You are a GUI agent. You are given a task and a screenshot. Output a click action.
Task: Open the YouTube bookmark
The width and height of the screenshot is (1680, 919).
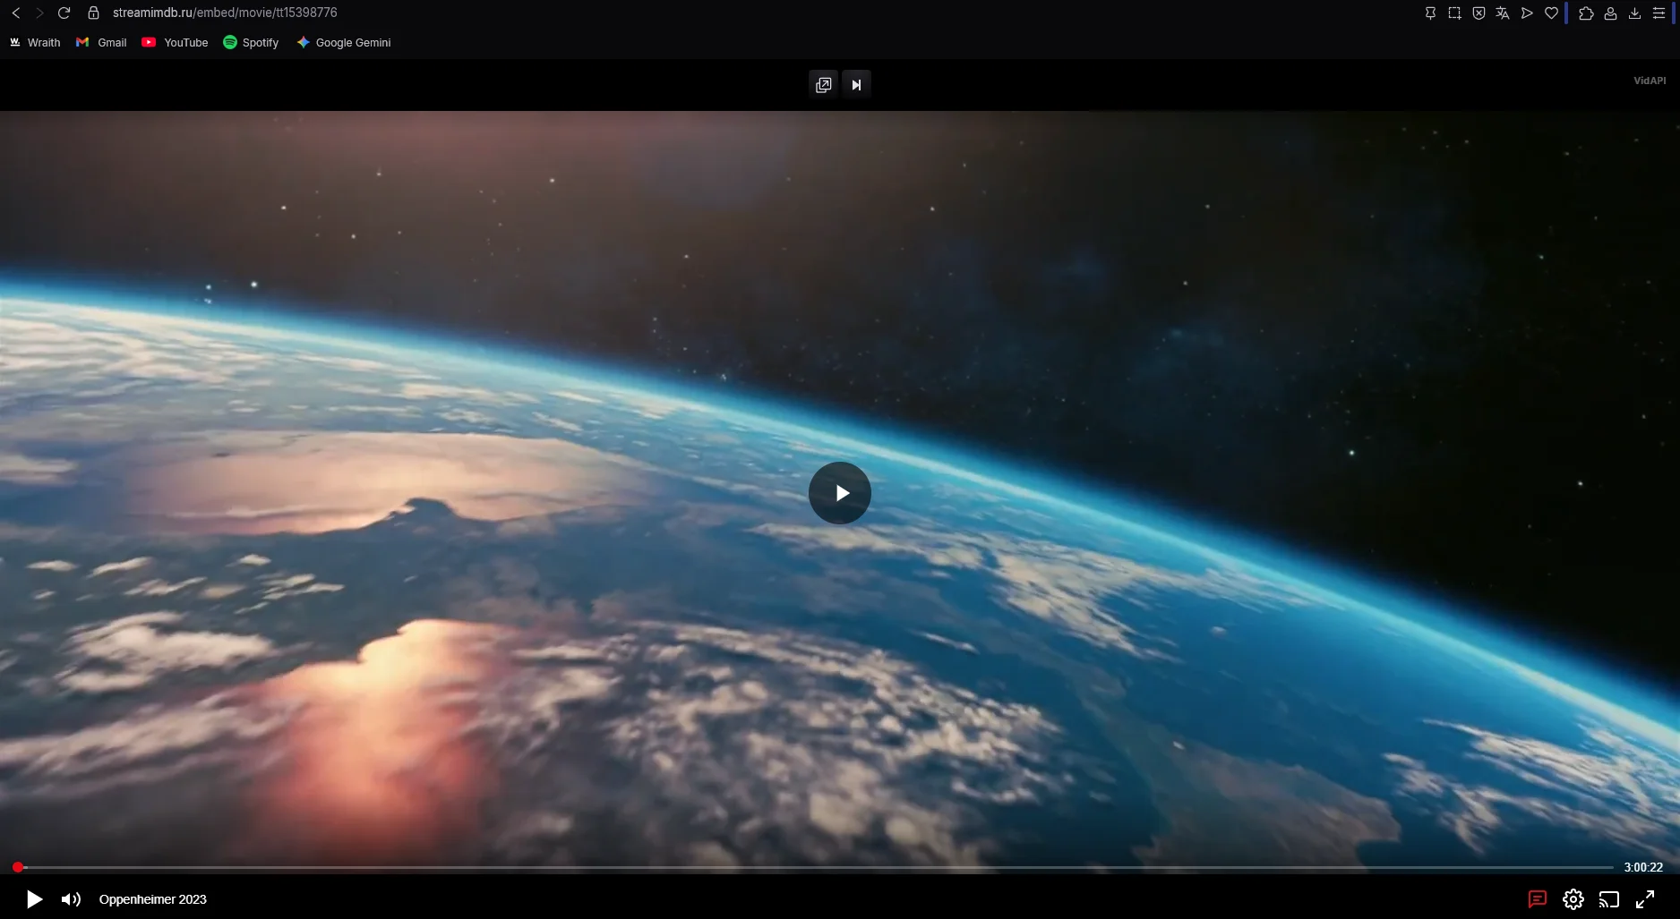tap(175, 43)
